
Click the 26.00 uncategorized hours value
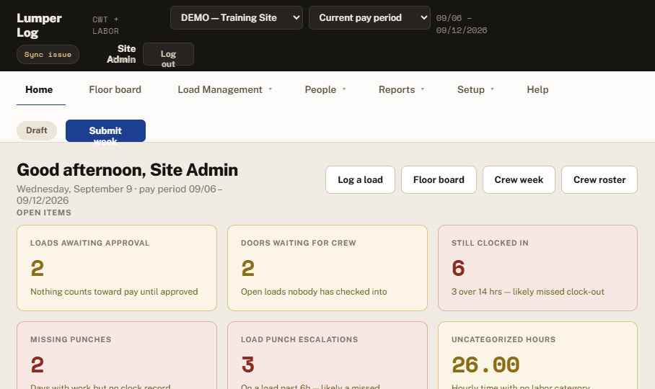[485, 365]
